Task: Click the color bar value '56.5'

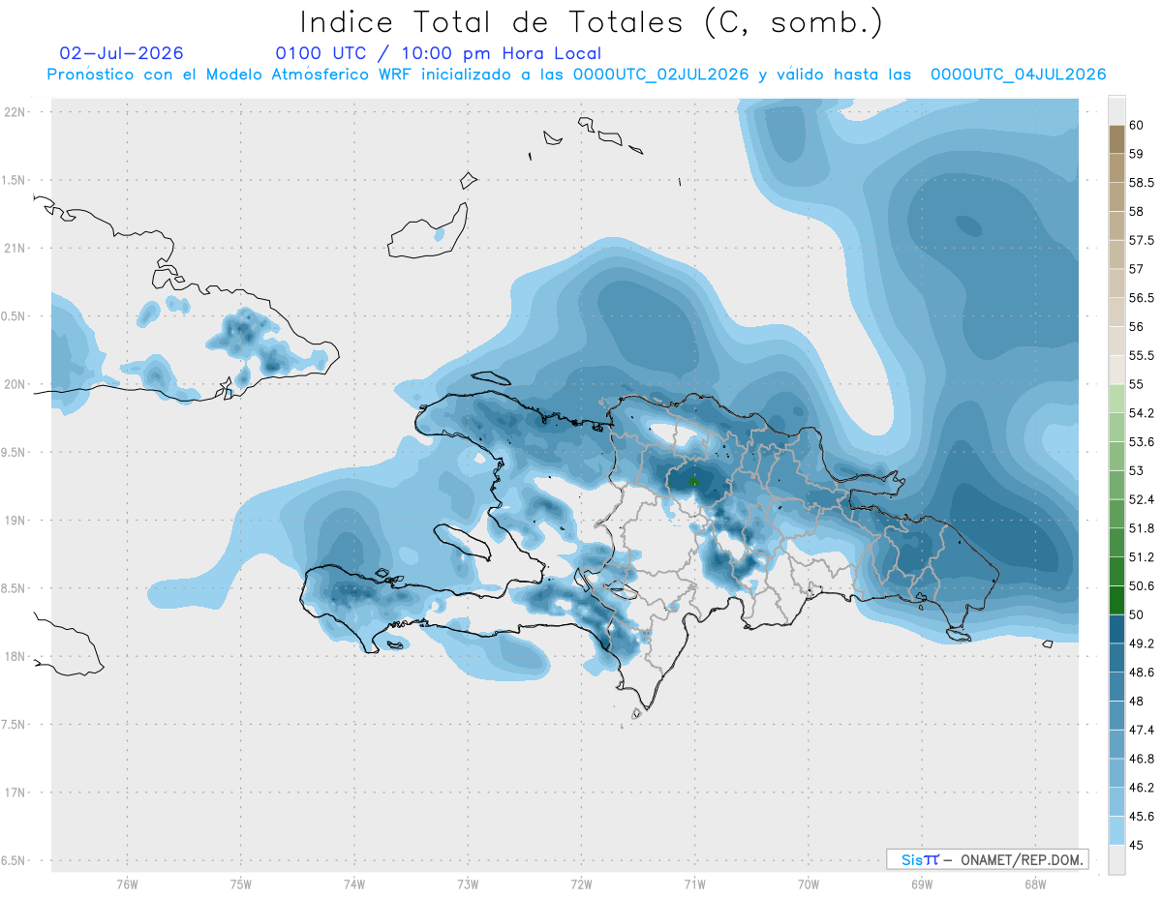Action: 1142,298
